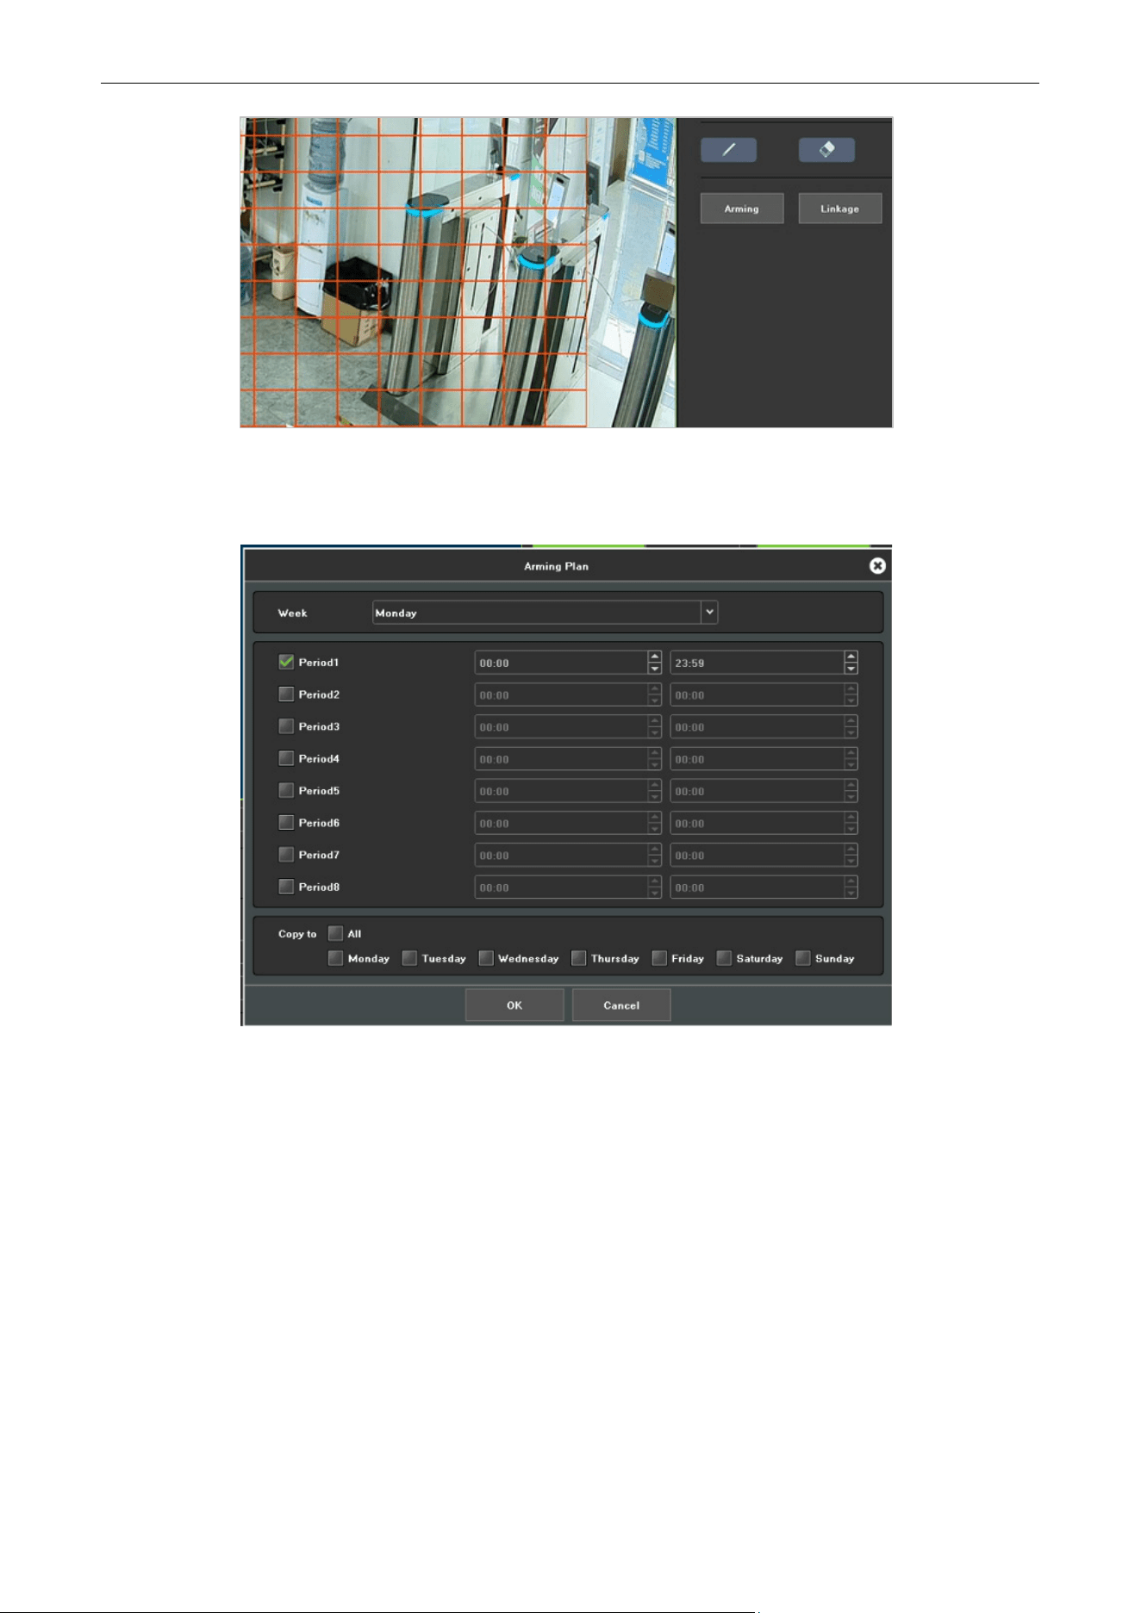
Task: Enable the Period7 checkbox
Action: 286,854
